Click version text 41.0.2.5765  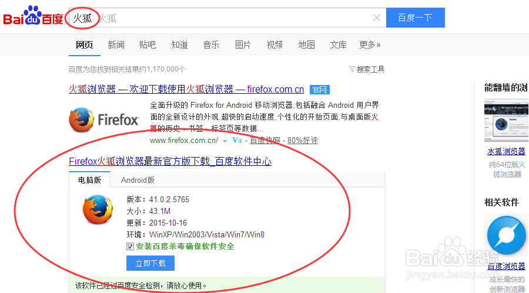pyautogui.click(x=169, y=199)
